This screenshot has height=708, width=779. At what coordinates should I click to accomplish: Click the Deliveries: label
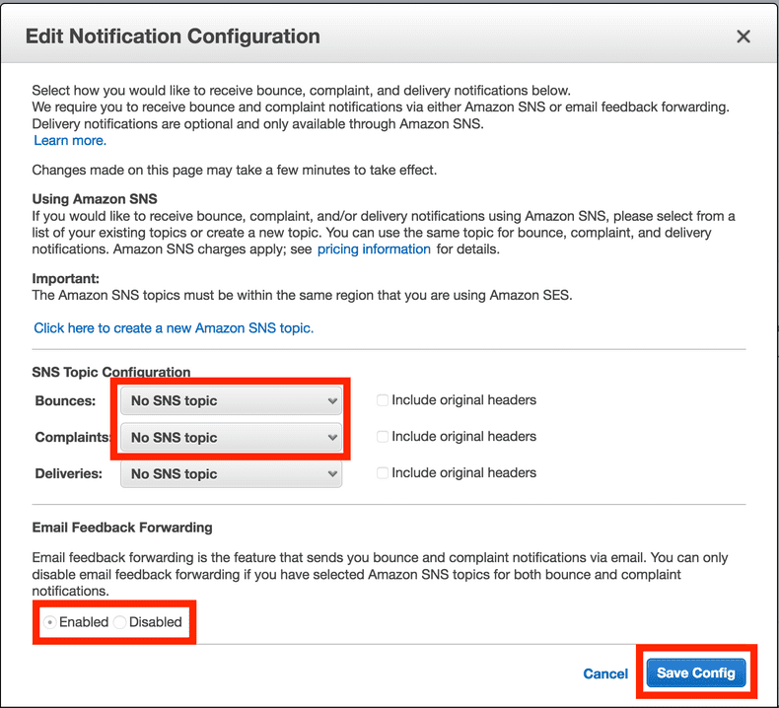[69, 473]
